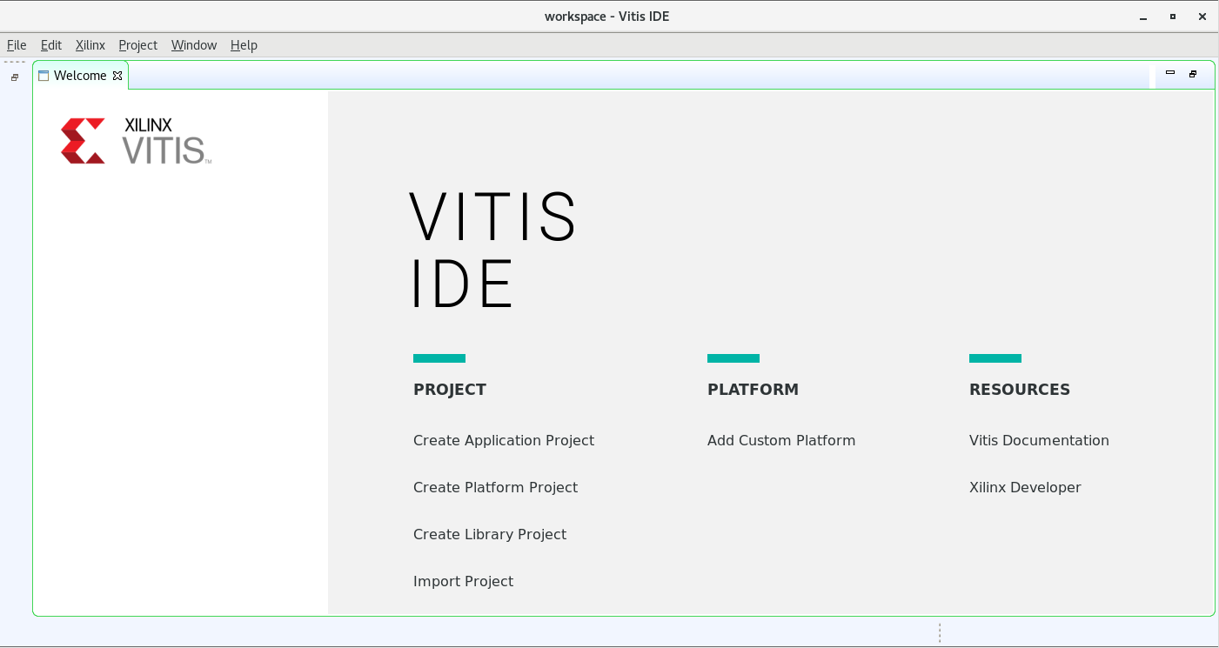Open the File menu
The width and height of the screenshot is (1219, 648).
17,45
